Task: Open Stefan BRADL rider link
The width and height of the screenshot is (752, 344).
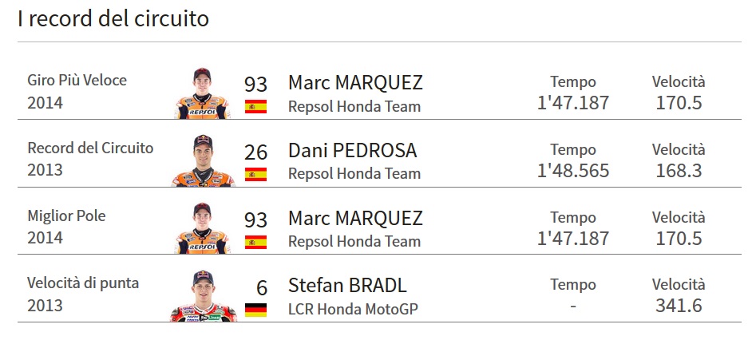Action: click(x=347, y=286)
